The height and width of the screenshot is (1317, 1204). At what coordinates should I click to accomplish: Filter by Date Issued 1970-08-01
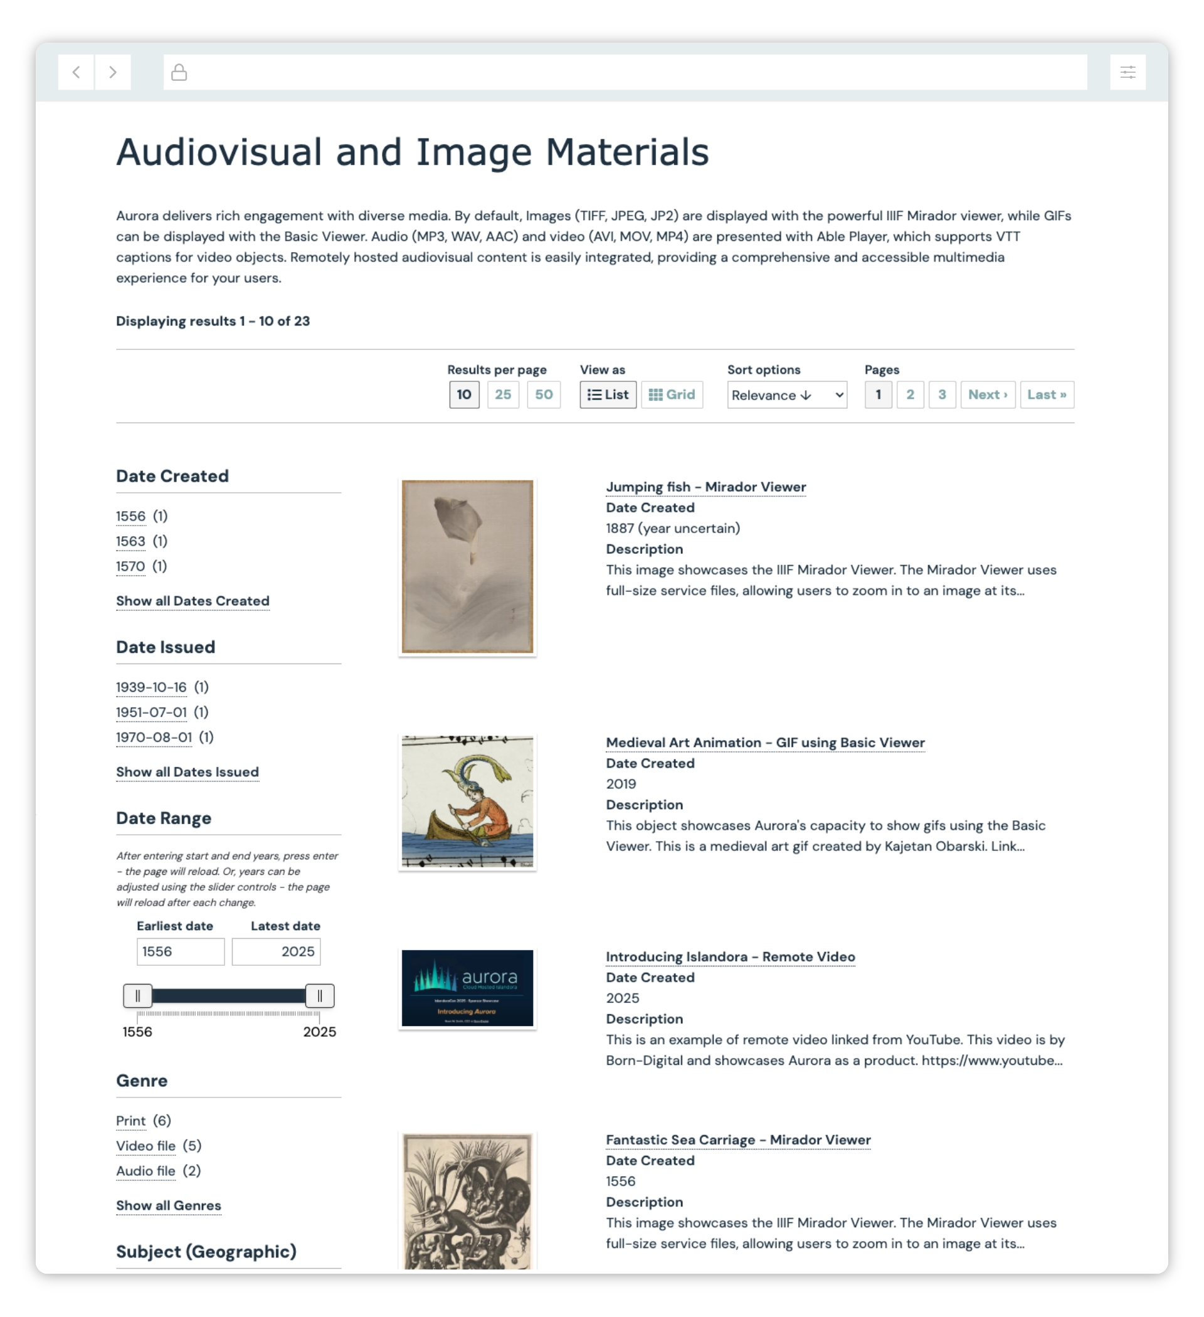click(x=154, y=738)
